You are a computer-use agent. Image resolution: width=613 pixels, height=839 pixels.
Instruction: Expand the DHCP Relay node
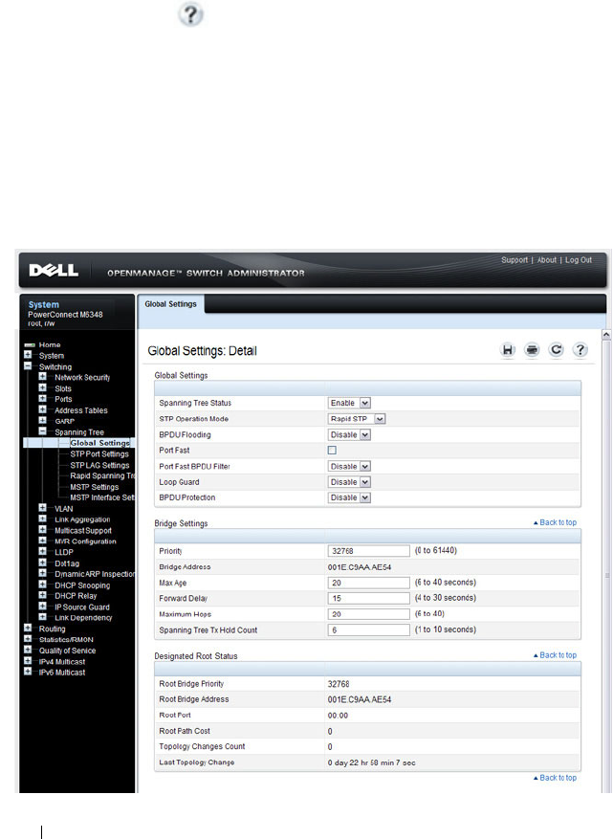pos(43,596)
